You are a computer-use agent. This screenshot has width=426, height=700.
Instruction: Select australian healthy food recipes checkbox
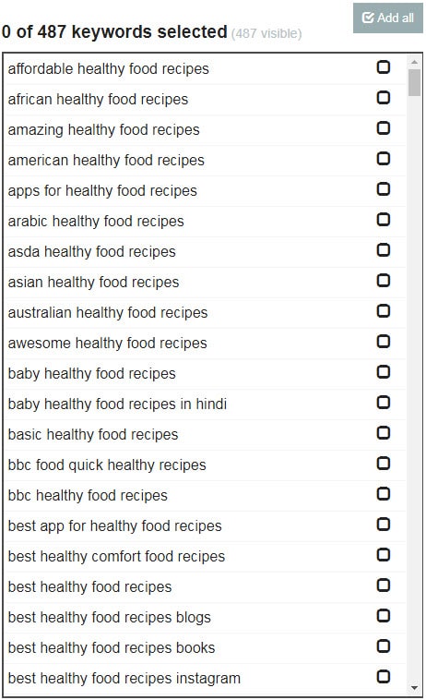384,310
